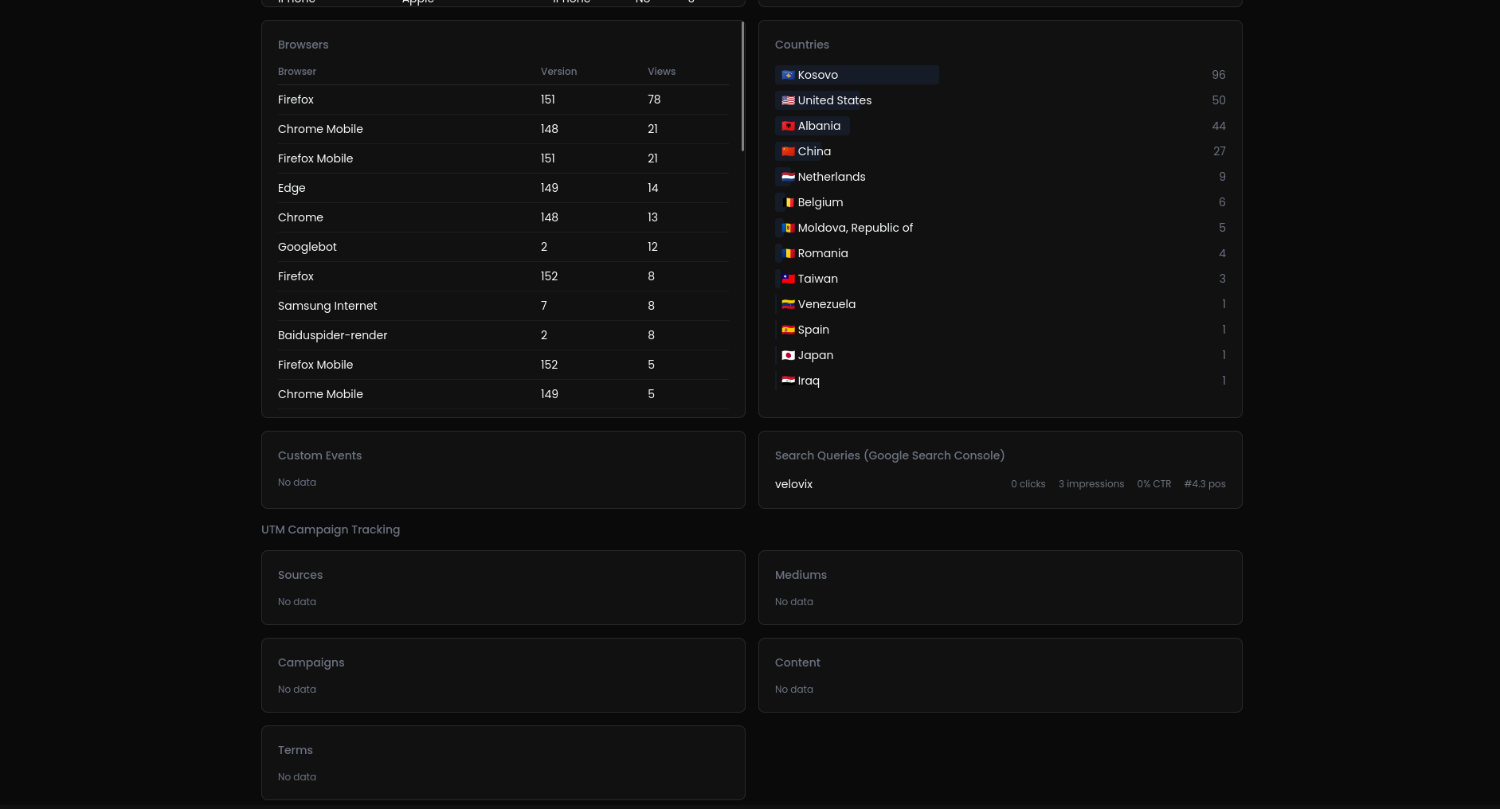
Task: Click the China flag icon
Action: coord(788,151)
